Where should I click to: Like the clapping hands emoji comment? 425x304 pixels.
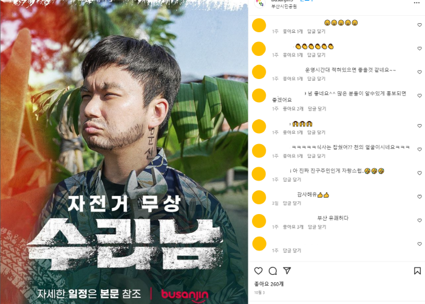(x=420, y=48)
